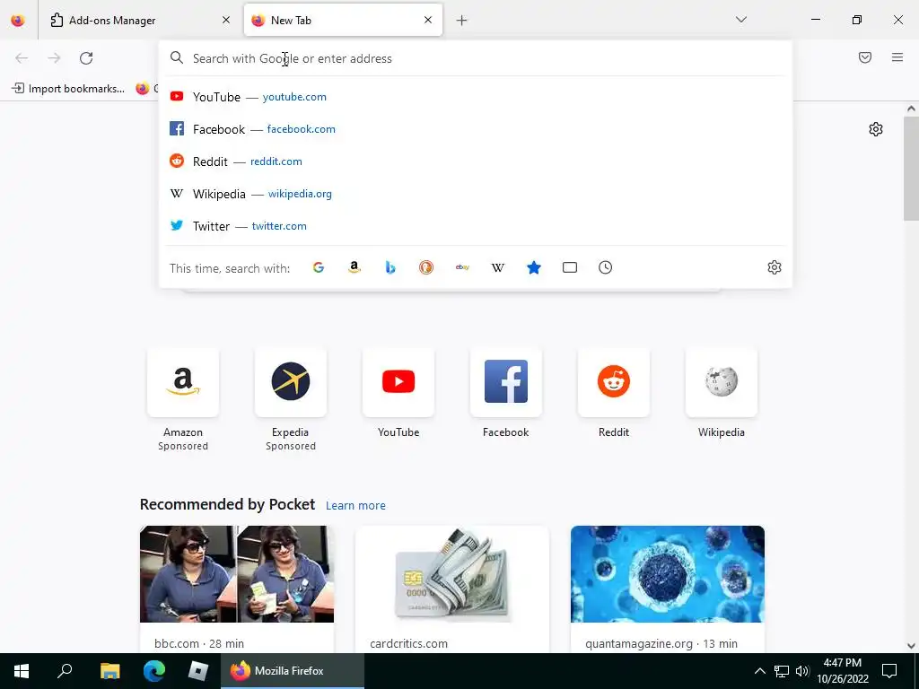Open the network tray icon

782,671
